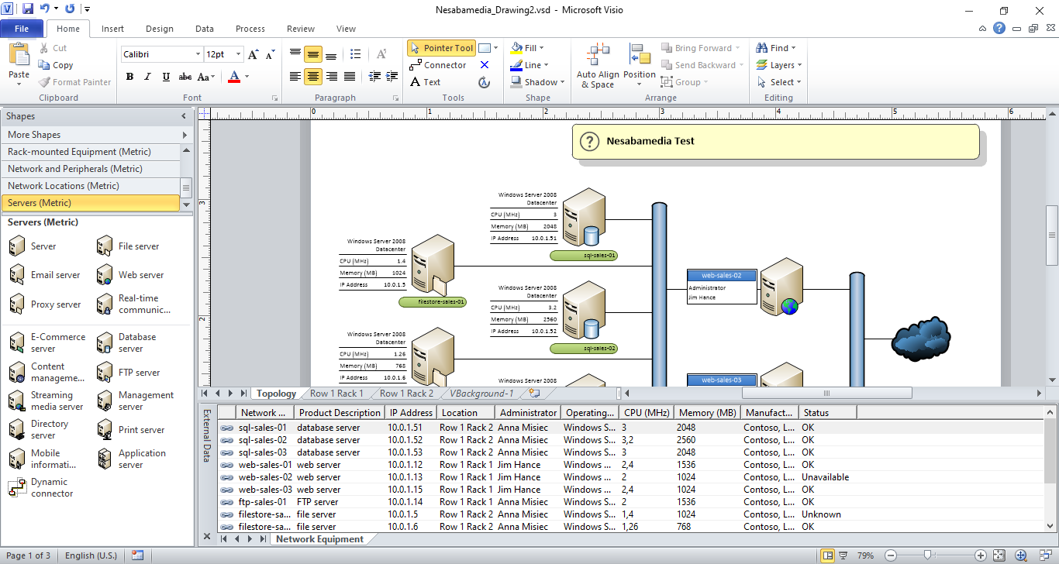1059x564 pixels.
Task: Toggle Italic text formatting
Action: (x=147, y=77)
